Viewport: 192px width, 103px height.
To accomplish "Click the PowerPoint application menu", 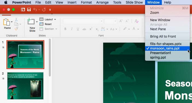I will click(x=22, y=2).
